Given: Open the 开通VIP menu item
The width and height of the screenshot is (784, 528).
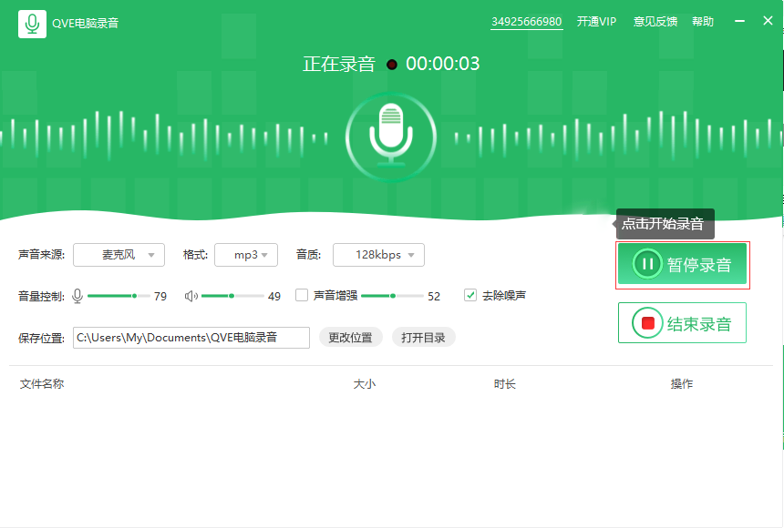Looking at the screenshot, I should click(596, 21).
